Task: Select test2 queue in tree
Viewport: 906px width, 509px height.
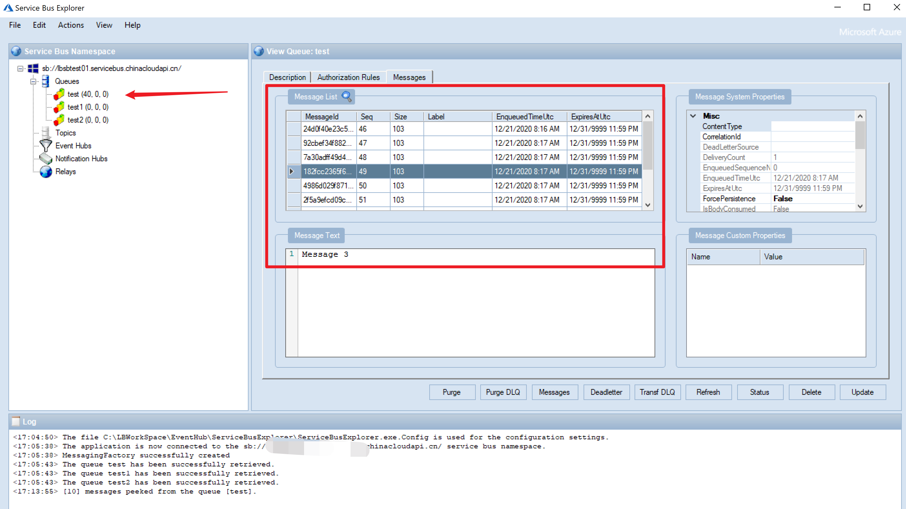Action: (x=87, y=120)
